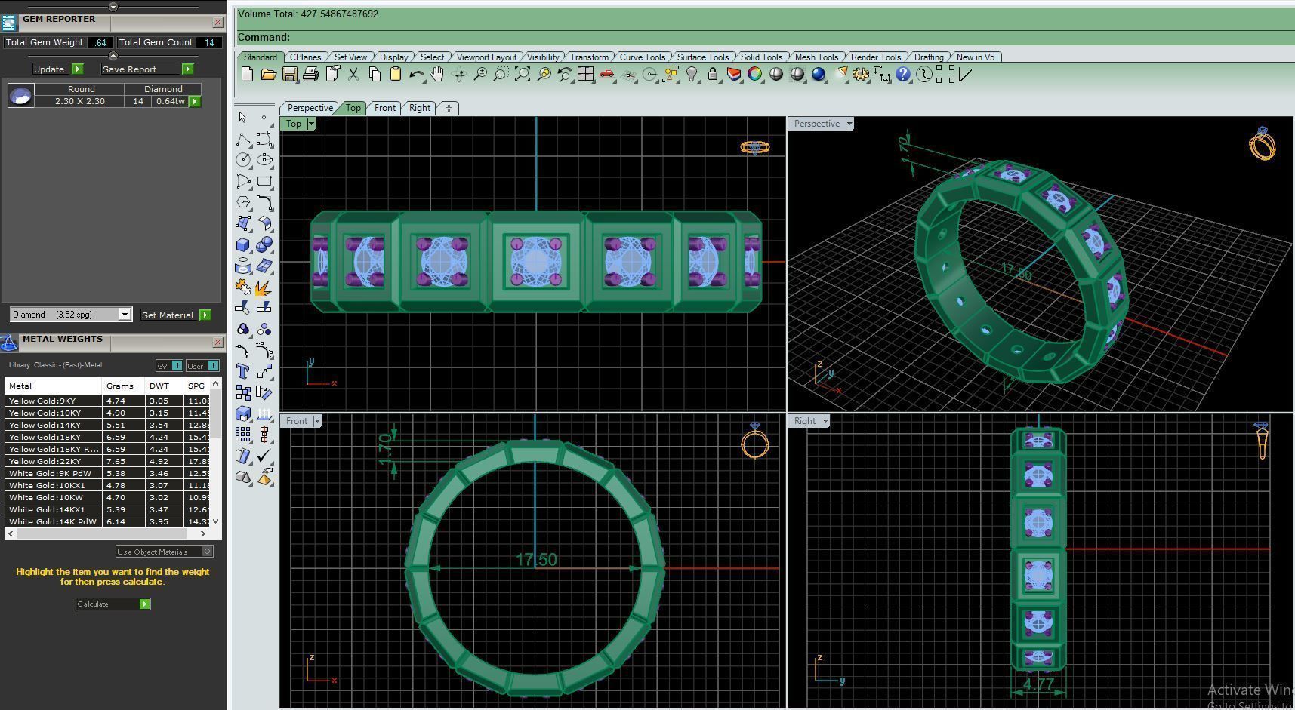
Task: Select the arrow pointer tool in sidebar
Action: click(242, 118)
